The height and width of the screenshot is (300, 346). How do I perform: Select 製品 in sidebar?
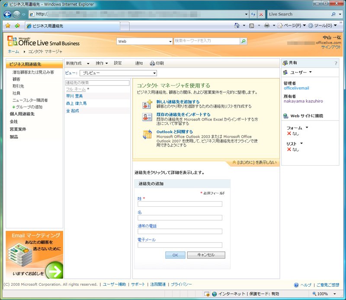click(x=14, y=137)
